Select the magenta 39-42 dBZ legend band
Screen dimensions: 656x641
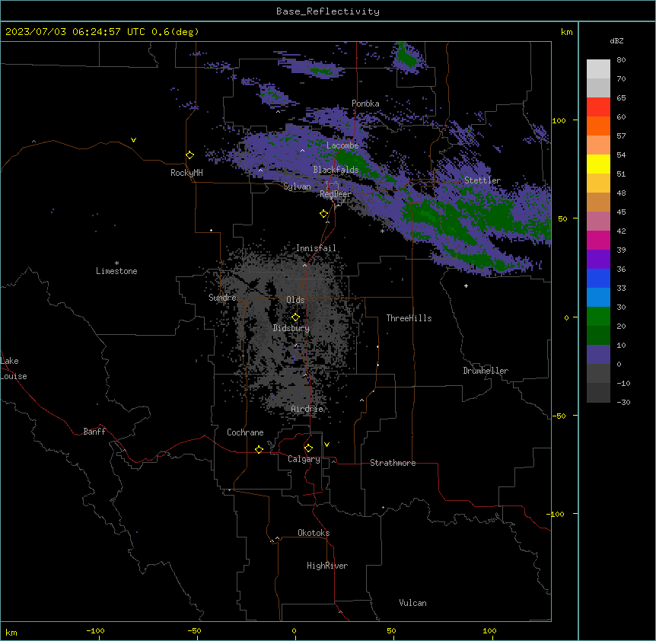[598, 241]
